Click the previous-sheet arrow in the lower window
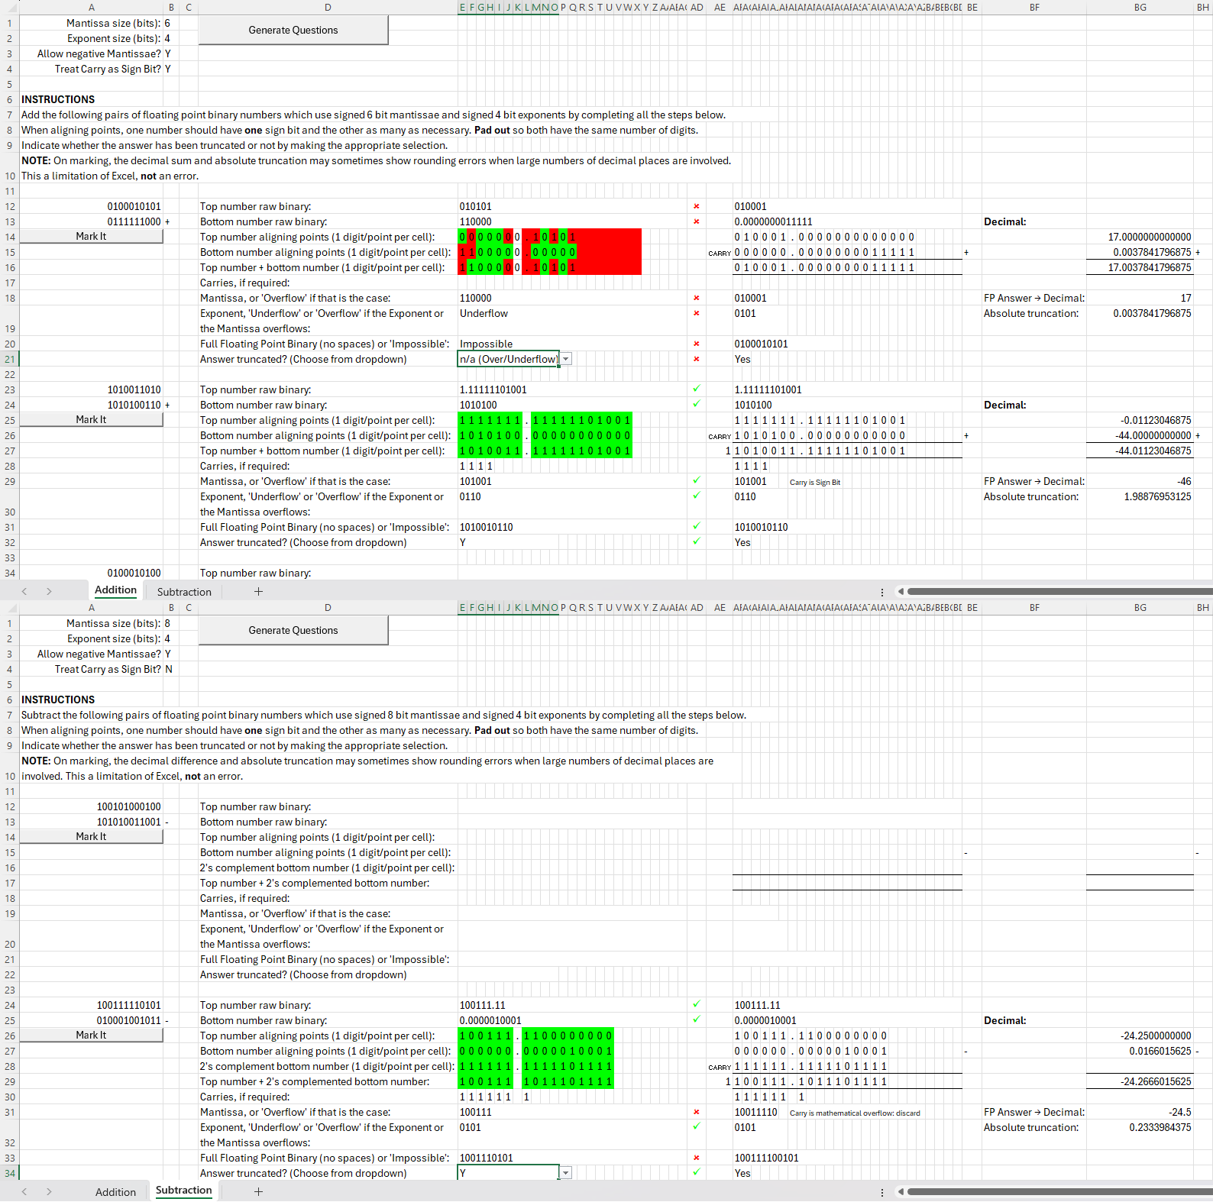The height and width of the screenshot is (1202, 1213). (24, 1191)
